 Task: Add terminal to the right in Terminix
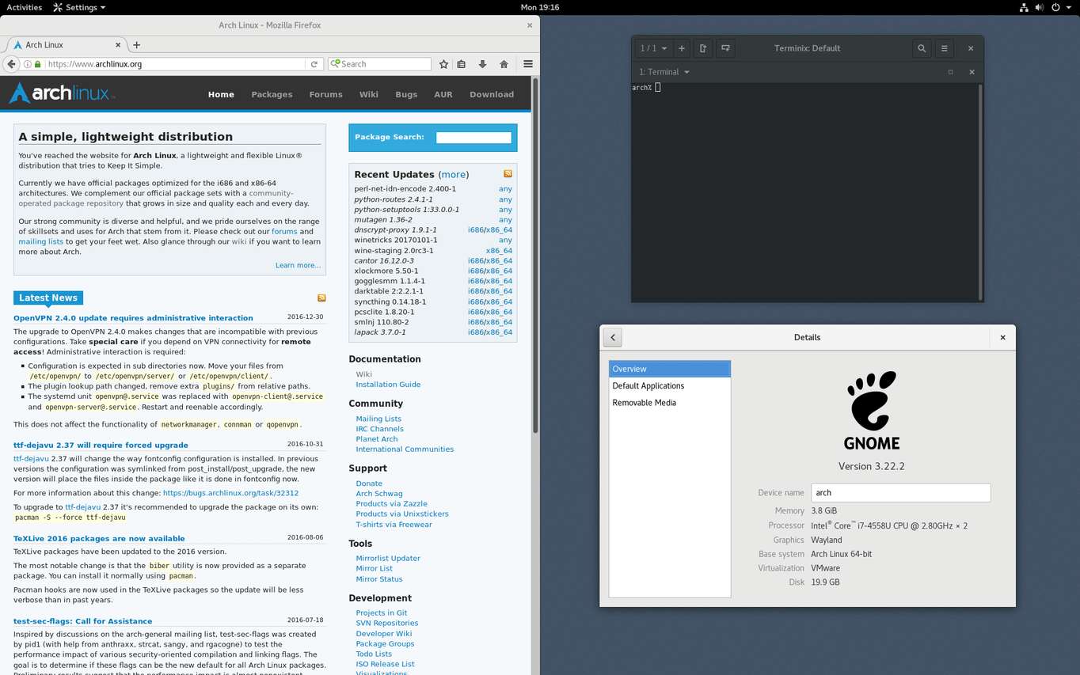[x=703, y=48]
